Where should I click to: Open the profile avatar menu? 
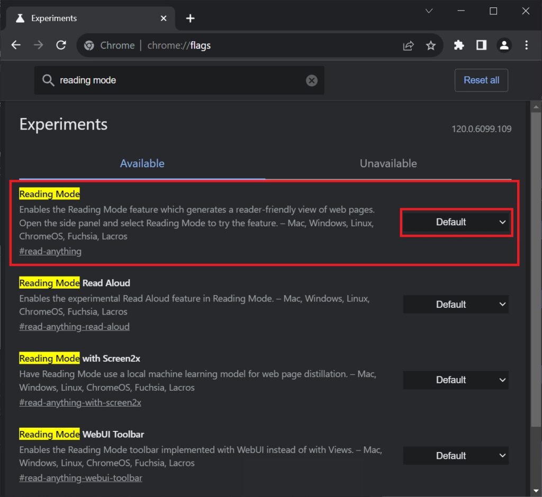504,45
